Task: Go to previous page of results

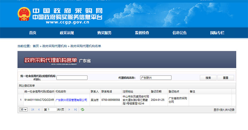Action: point(39,110)
